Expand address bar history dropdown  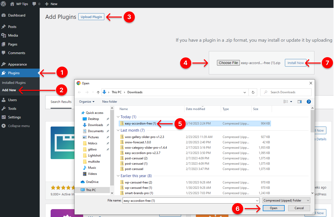coord(245,92)
